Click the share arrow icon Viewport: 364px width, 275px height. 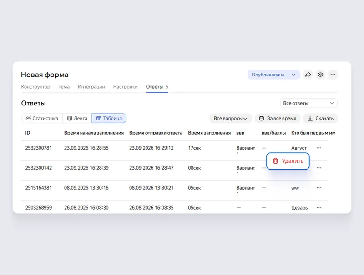308,75
